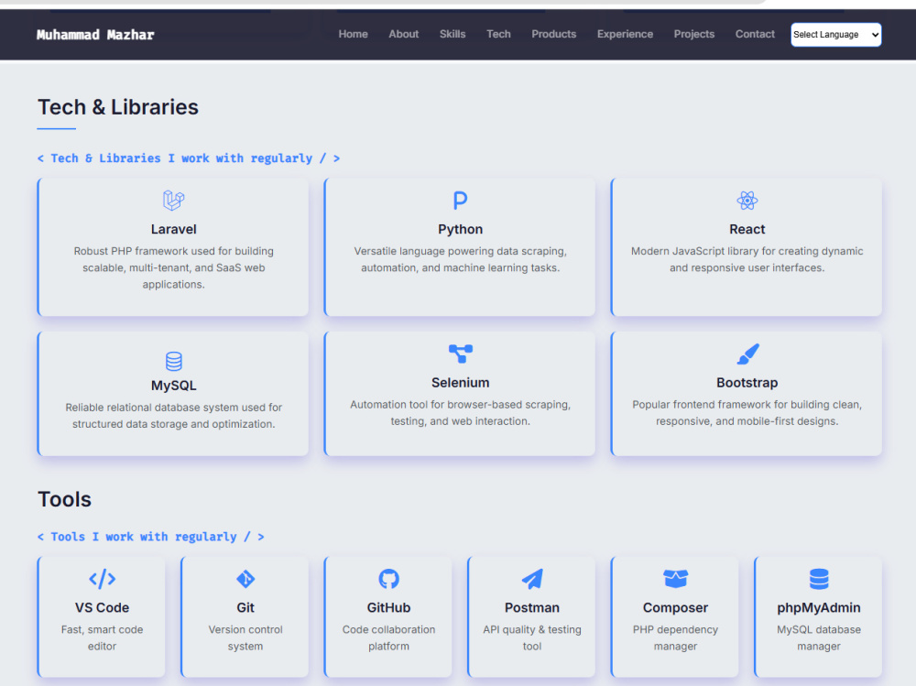Click the Laravel logo icon
This screenshot has height=686, width=916.
(x=173, y=201)
